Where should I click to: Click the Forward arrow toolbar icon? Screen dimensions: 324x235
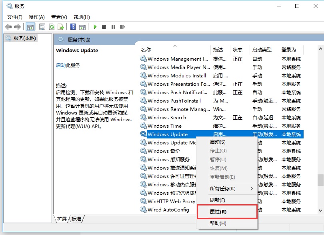[x=18, y=27]
